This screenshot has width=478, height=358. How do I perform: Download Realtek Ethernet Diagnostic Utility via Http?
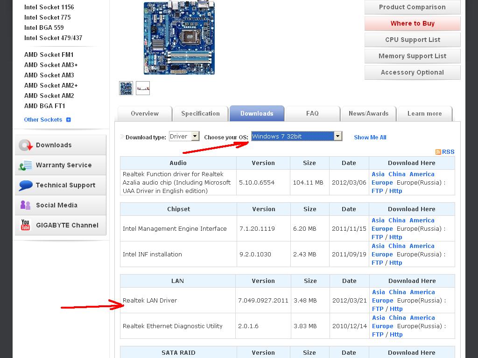tap(396, 335)
